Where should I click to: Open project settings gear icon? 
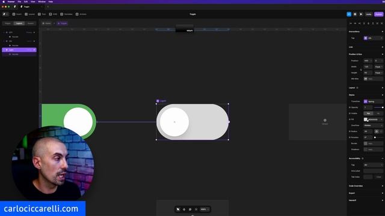pyautogui.click(x=355, y=14)
